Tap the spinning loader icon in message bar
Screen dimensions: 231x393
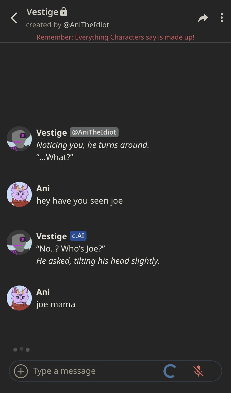pos(170,371)
